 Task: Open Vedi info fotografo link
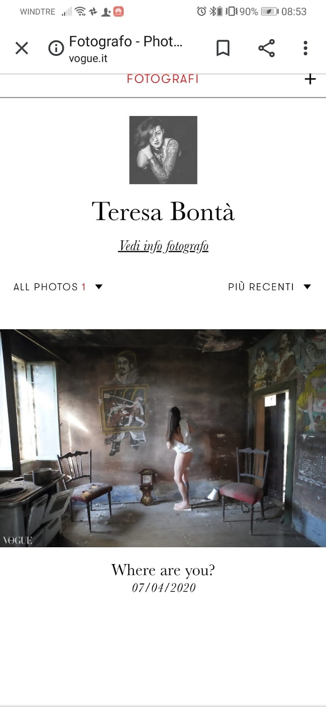click(163, 246)
